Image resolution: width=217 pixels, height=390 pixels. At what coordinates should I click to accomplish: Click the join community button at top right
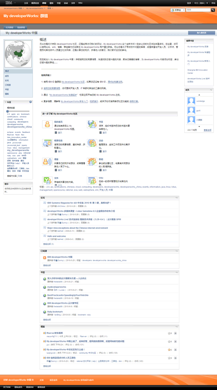[x=202, y=33]
